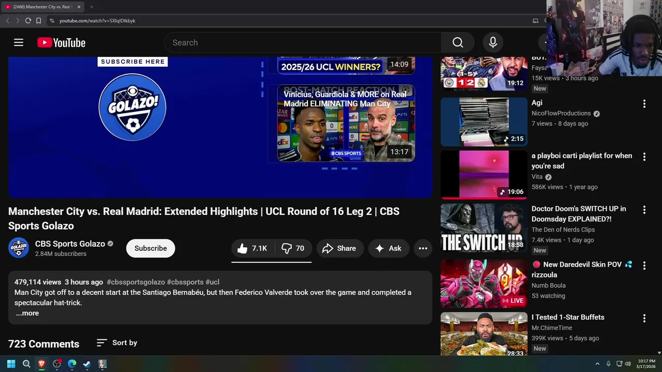Open options for Doctor Doom's SWITCH UP
This screenshot has height=372, width=662.
click(644, 210)
